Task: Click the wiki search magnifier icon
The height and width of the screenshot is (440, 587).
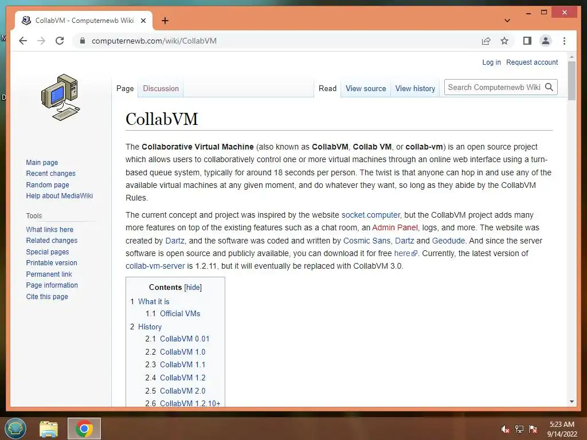Action: coord(549,87)
